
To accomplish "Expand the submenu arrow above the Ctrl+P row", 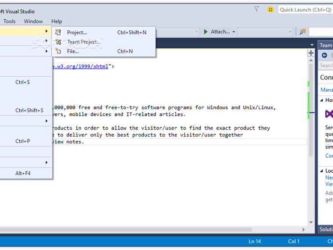I will (46, 121).
